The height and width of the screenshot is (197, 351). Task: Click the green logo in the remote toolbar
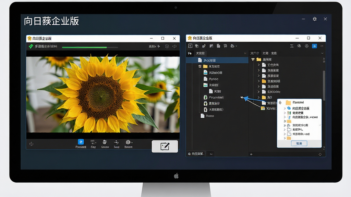click(x=31, y=46)
